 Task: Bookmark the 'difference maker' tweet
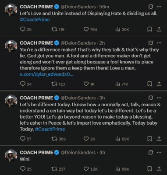[149, 84]
